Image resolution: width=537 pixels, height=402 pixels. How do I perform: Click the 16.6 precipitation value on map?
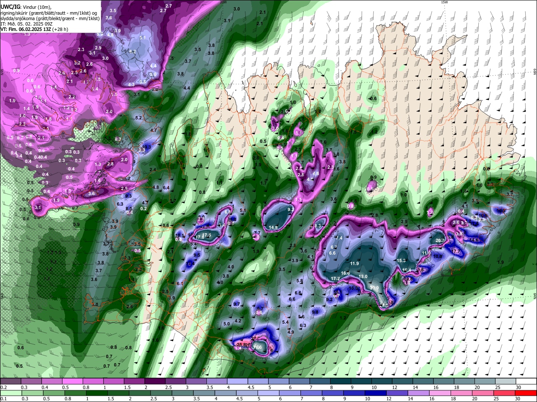345,273
